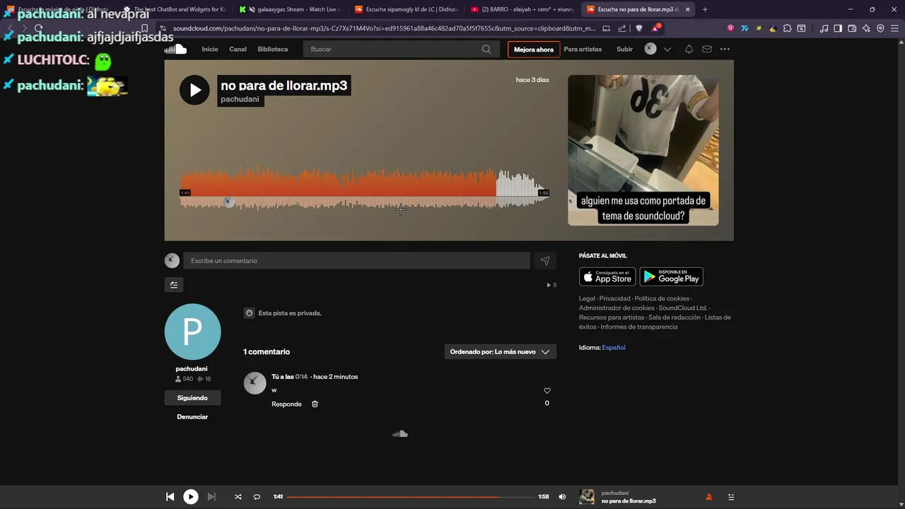Click Responde under the comment

point(286,404)
